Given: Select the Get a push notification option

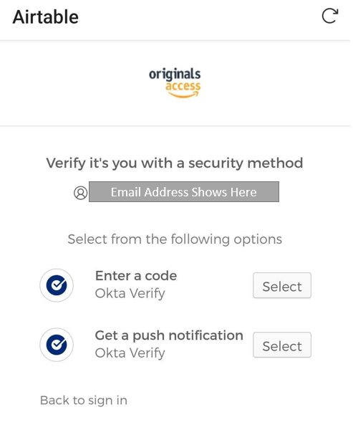Looking at the screenshot, I should point(282,345).
